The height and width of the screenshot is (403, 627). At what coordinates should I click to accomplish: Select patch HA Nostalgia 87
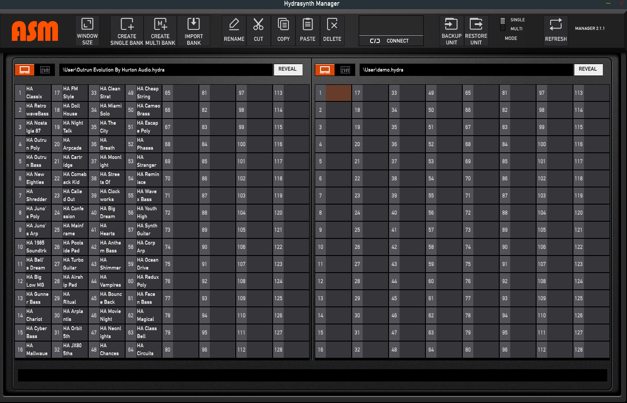[33, 127]
